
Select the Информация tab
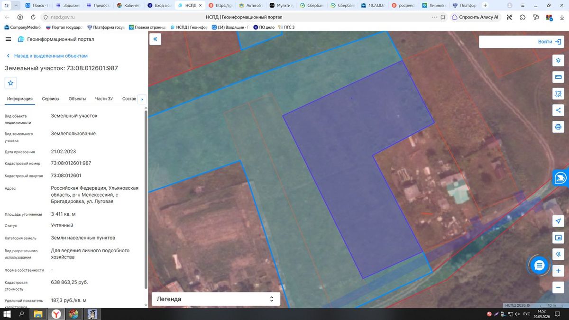click(x=20, y=99)
